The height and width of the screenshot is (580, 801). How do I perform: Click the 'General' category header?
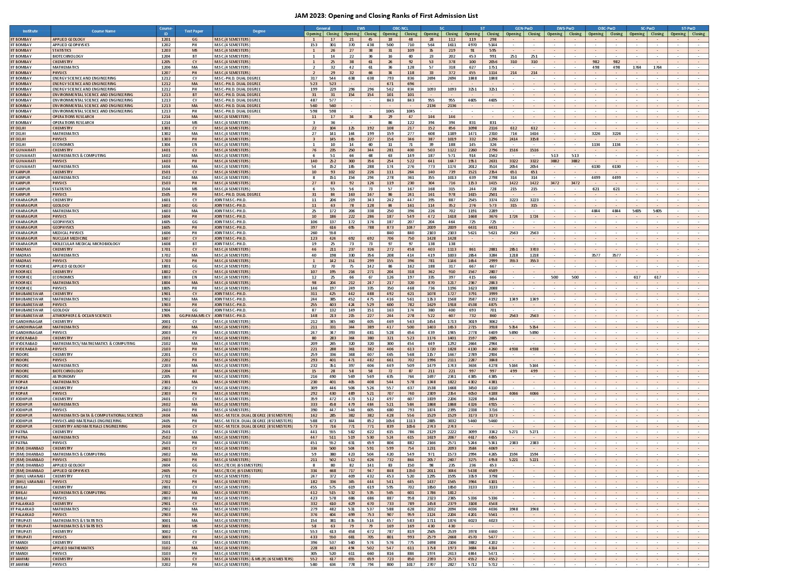[x=323, y=28]
